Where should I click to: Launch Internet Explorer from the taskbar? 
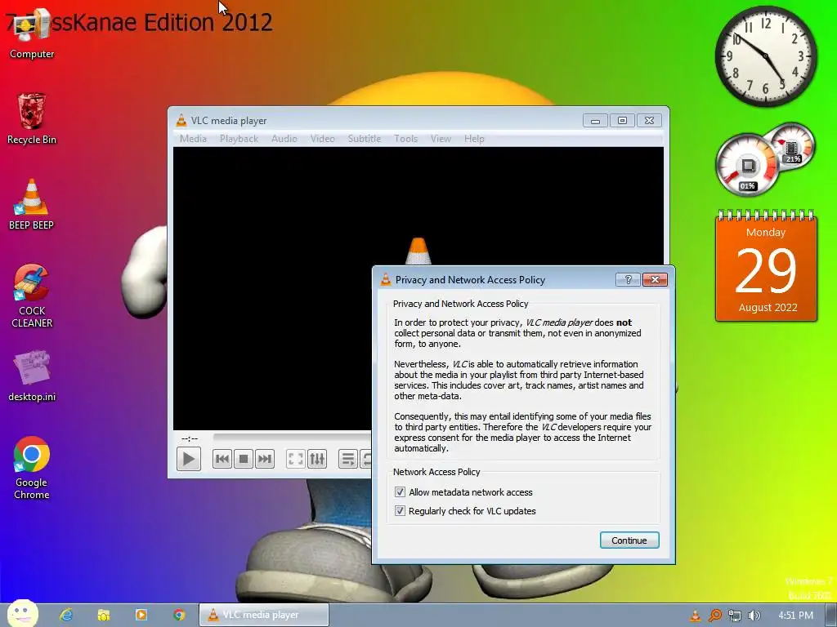click(66, 615)
